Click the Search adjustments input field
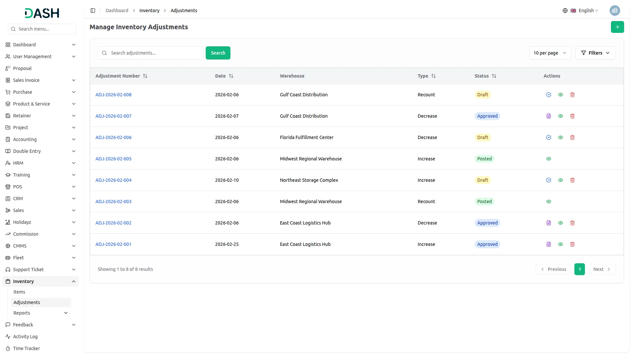632x355 pixels. (153, 53)
